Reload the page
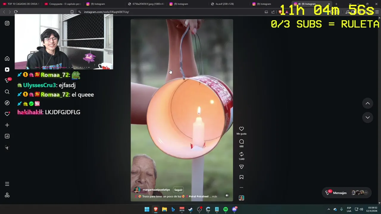Viewport: 381px width, 214px height. click(16, 12)
